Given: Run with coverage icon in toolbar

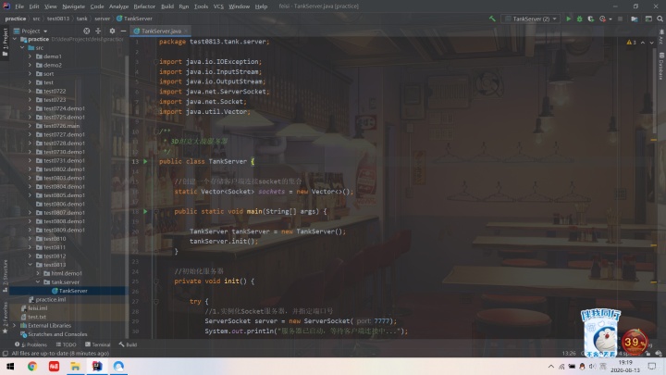Looking at the screenshot, I should (x=590, y=19).
